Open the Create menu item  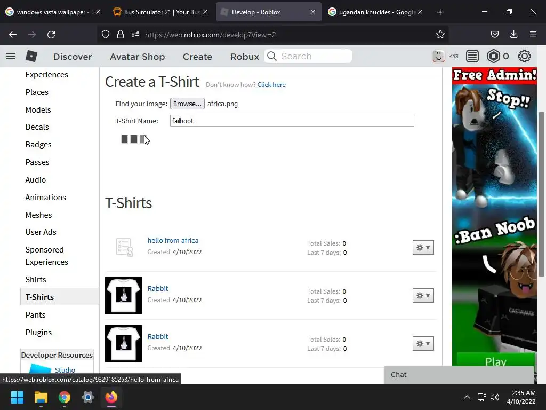click(197, 57)
